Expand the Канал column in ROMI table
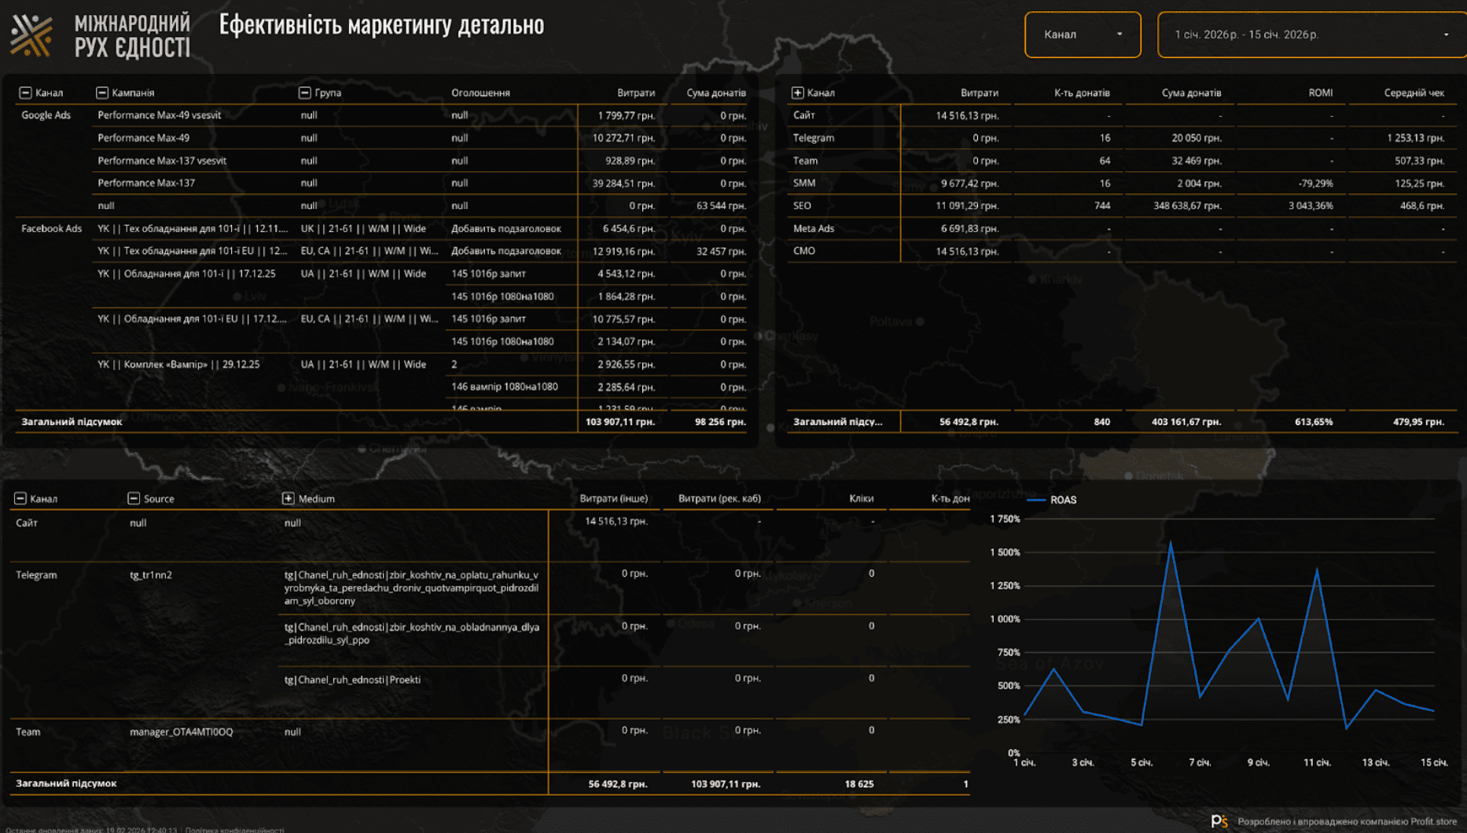Image resolution: width=1467 pixels, height=833 pixels. (x=797, y=93)
